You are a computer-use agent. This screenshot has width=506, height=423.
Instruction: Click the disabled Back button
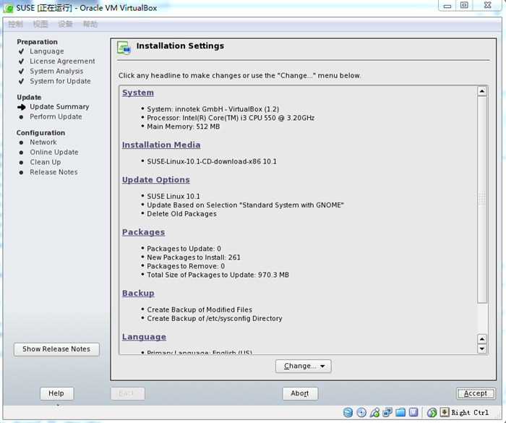click(x=127, y=393)
